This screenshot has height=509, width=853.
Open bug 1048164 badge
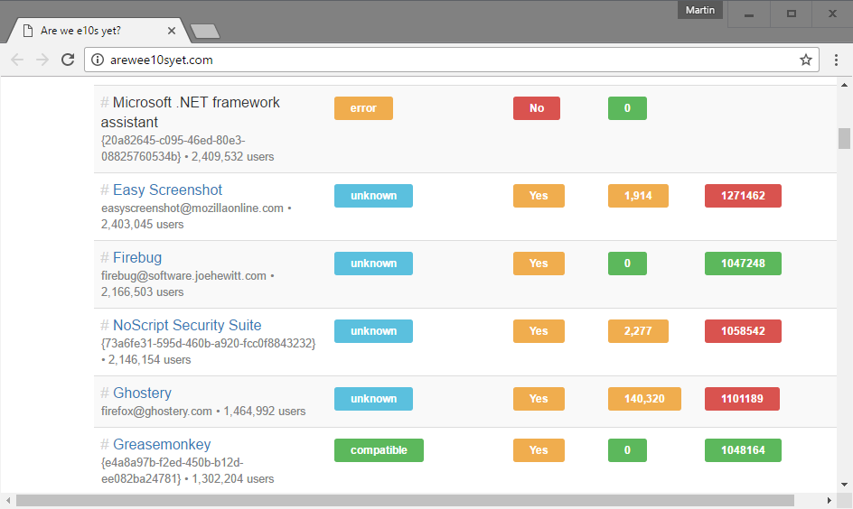tap(743, 450)
